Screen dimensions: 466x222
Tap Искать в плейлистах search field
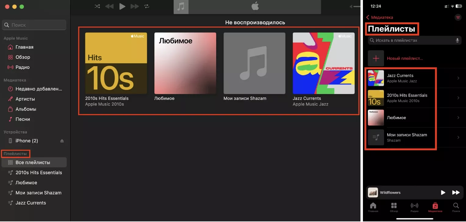click(414, 40)
